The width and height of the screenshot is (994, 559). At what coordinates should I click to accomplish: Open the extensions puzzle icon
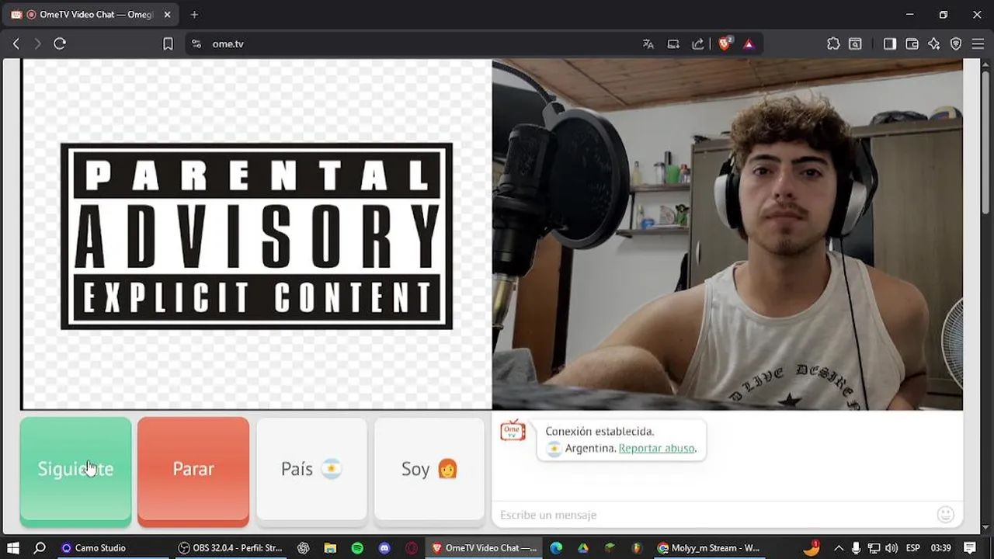[x=833, y=44]
